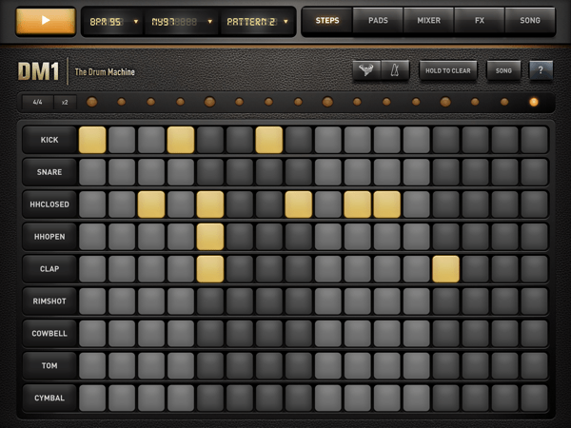
Task: Click the lit orange step indicator dot
Action: pyautogui.click(x=533, y=102)
